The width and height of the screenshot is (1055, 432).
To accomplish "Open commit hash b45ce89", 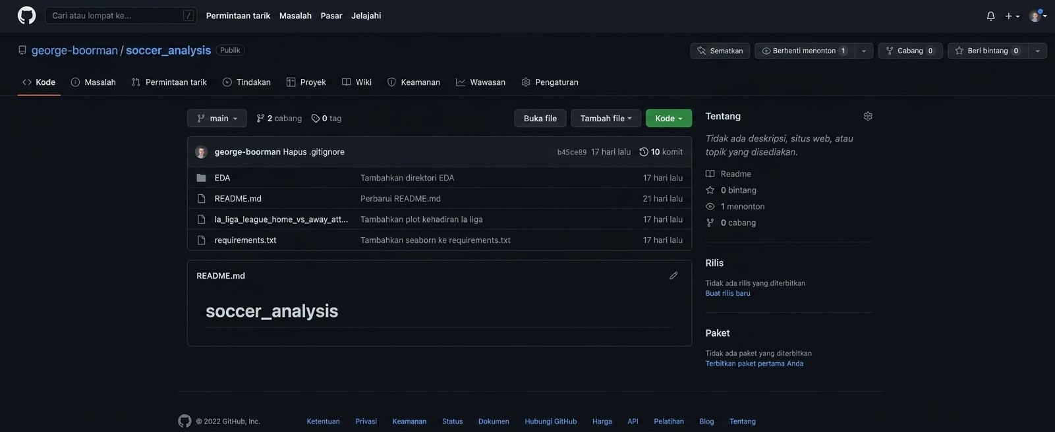I will click(571, 152).
